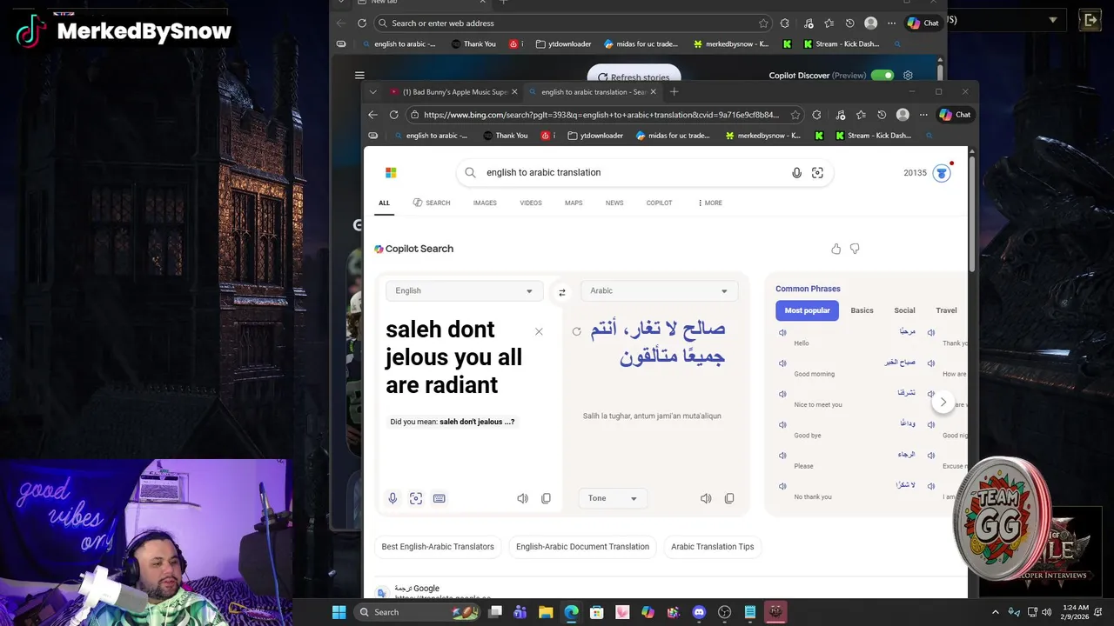Viewport: 1114px width, 626px height.
Task: Open the COPILOT tab
Action: pos(659,203)
